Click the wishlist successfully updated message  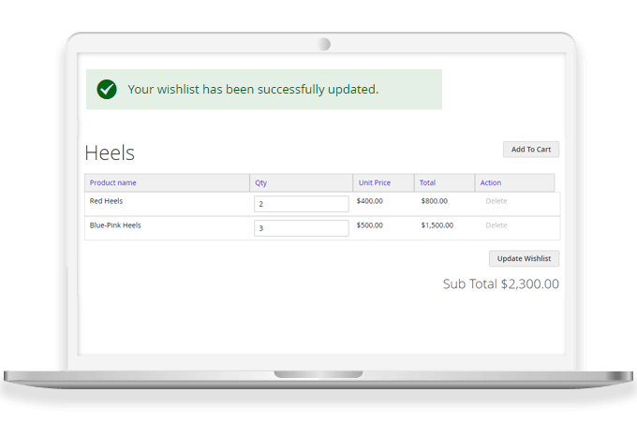point(253,90)
